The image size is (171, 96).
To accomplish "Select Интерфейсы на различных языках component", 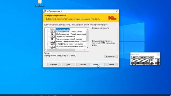I will pos(69,44).
